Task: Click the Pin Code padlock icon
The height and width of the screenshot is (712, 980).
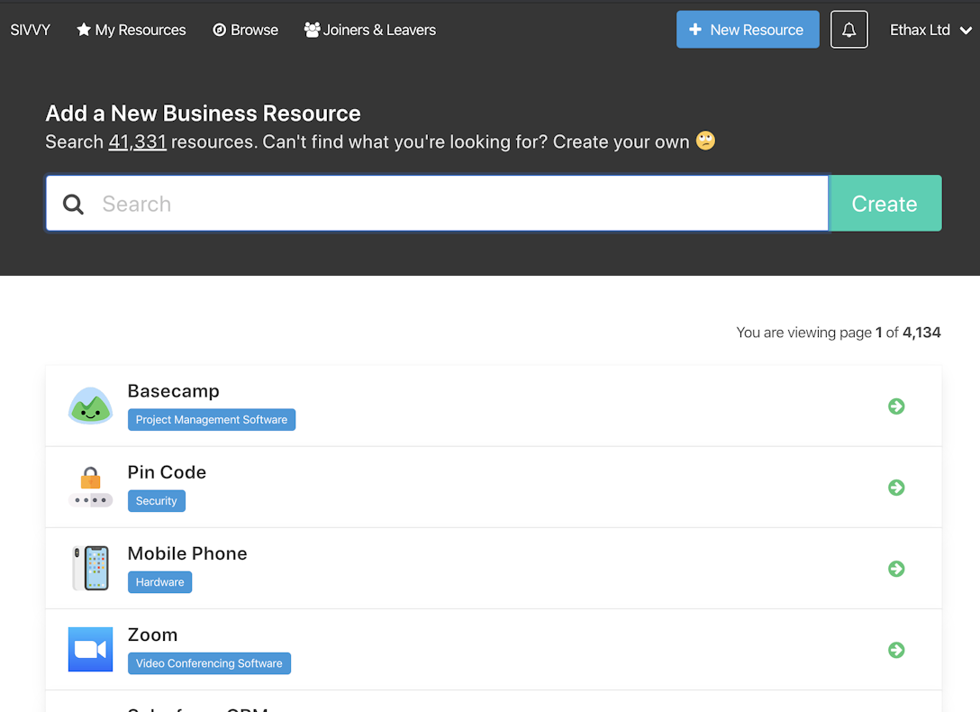Action: point(90,488)
